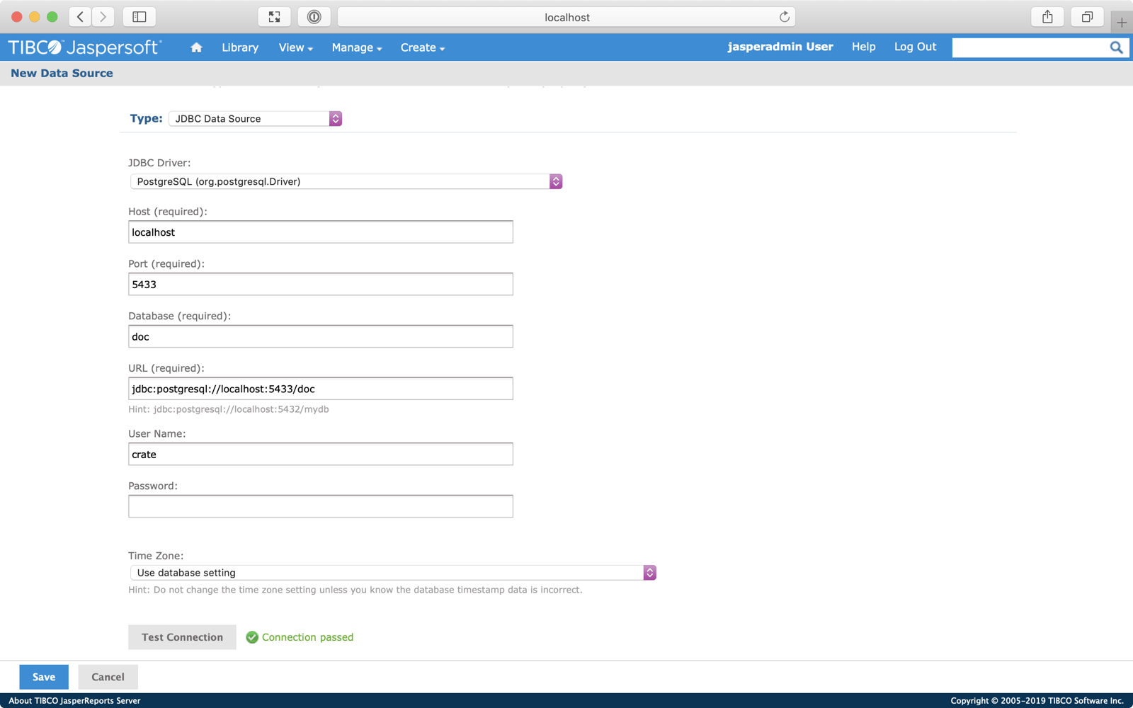Go back with the browser back arrow
The image size is (1133, 708).
coord(81,17)
